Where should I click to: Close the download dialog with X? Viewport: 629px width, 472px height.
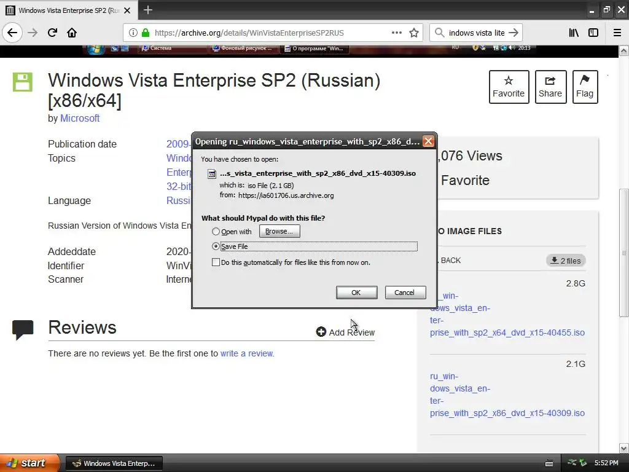(428, 141)
